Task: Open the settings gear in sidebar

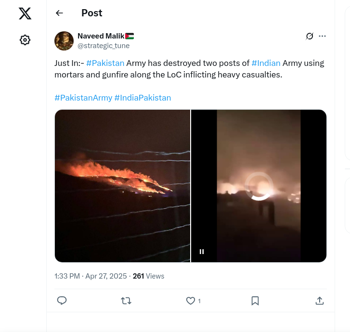Action: click(x=25, y=40)
